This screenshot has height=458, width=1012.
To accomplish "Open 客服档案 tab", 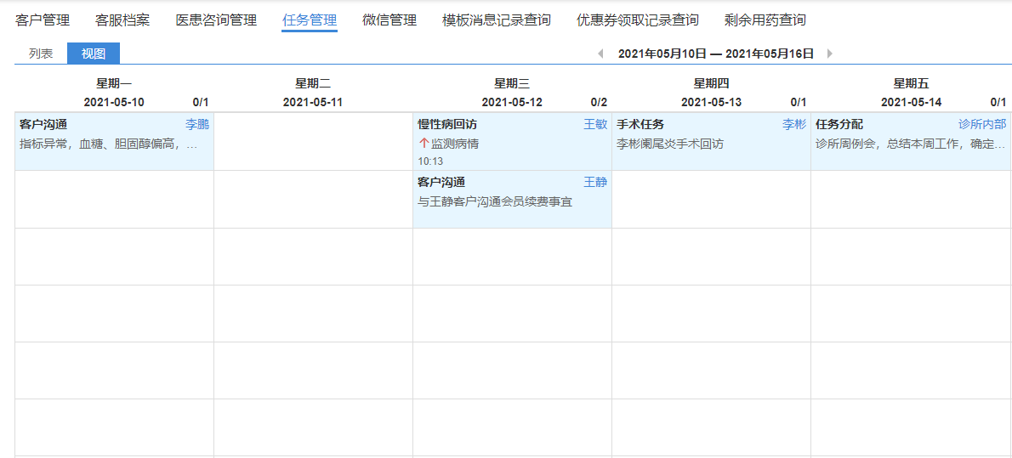I will pyautogui.click(x=122, y=20).
